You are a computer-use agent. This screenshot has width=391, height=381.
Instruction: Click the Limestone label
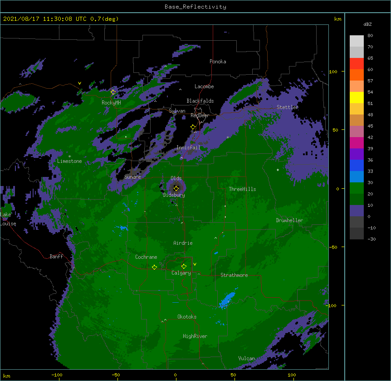pos(69,161)
